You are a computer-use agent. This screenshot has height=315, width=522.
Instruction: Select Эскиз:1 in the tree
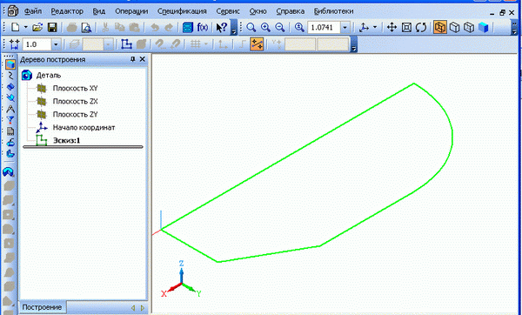click(x=67, y=140)
